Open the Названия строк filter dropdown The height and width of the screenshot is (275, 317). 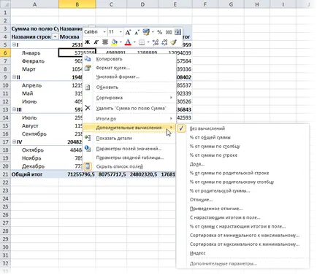(x=56, y=36)
